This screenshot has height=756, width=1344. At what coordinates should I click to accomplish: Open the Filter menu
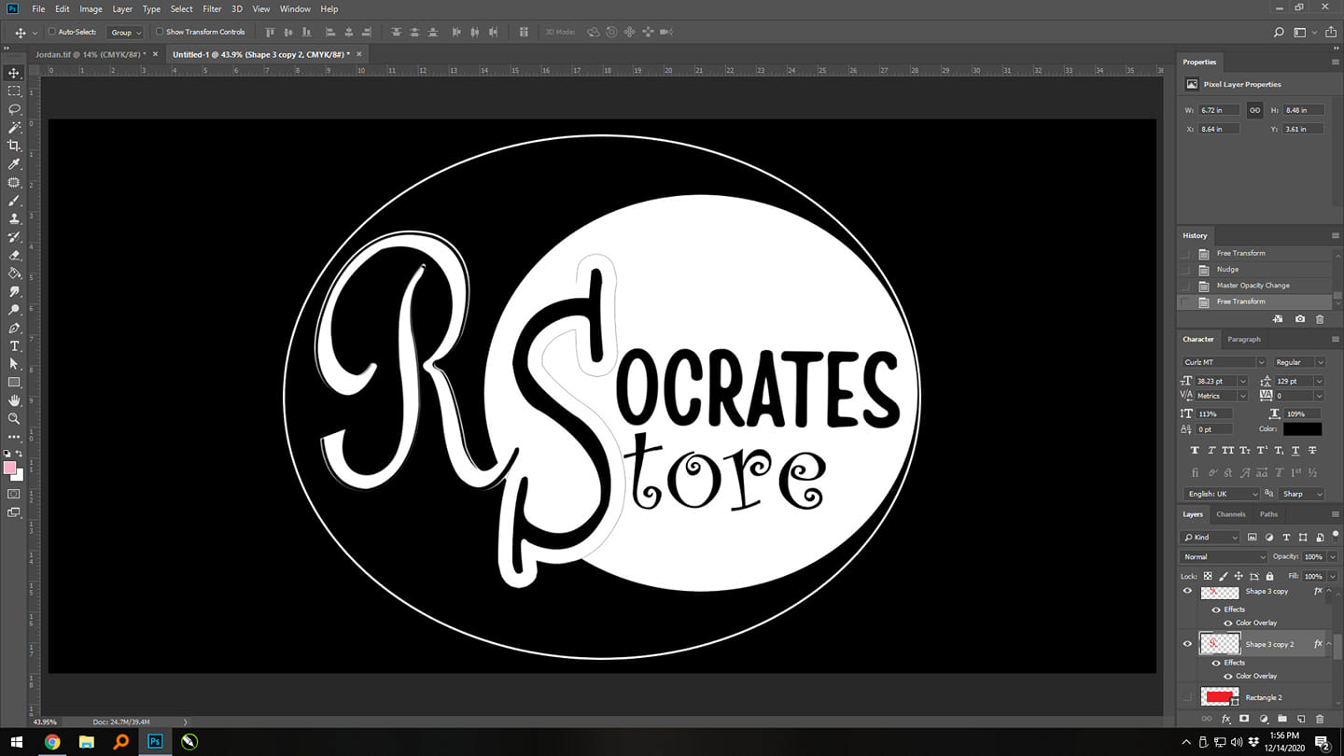coord(212,8)
